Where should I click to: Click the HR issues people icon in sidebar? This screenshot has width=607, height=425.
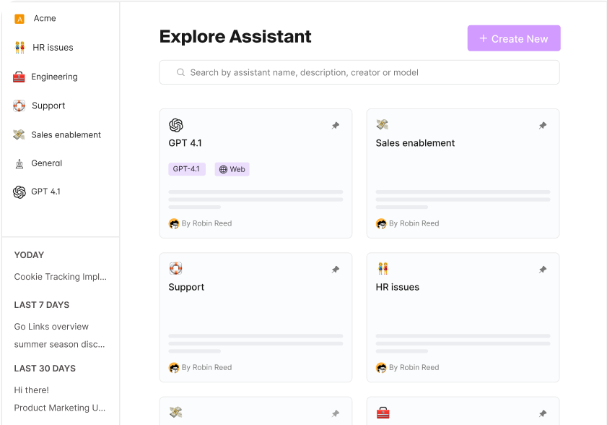19,47
